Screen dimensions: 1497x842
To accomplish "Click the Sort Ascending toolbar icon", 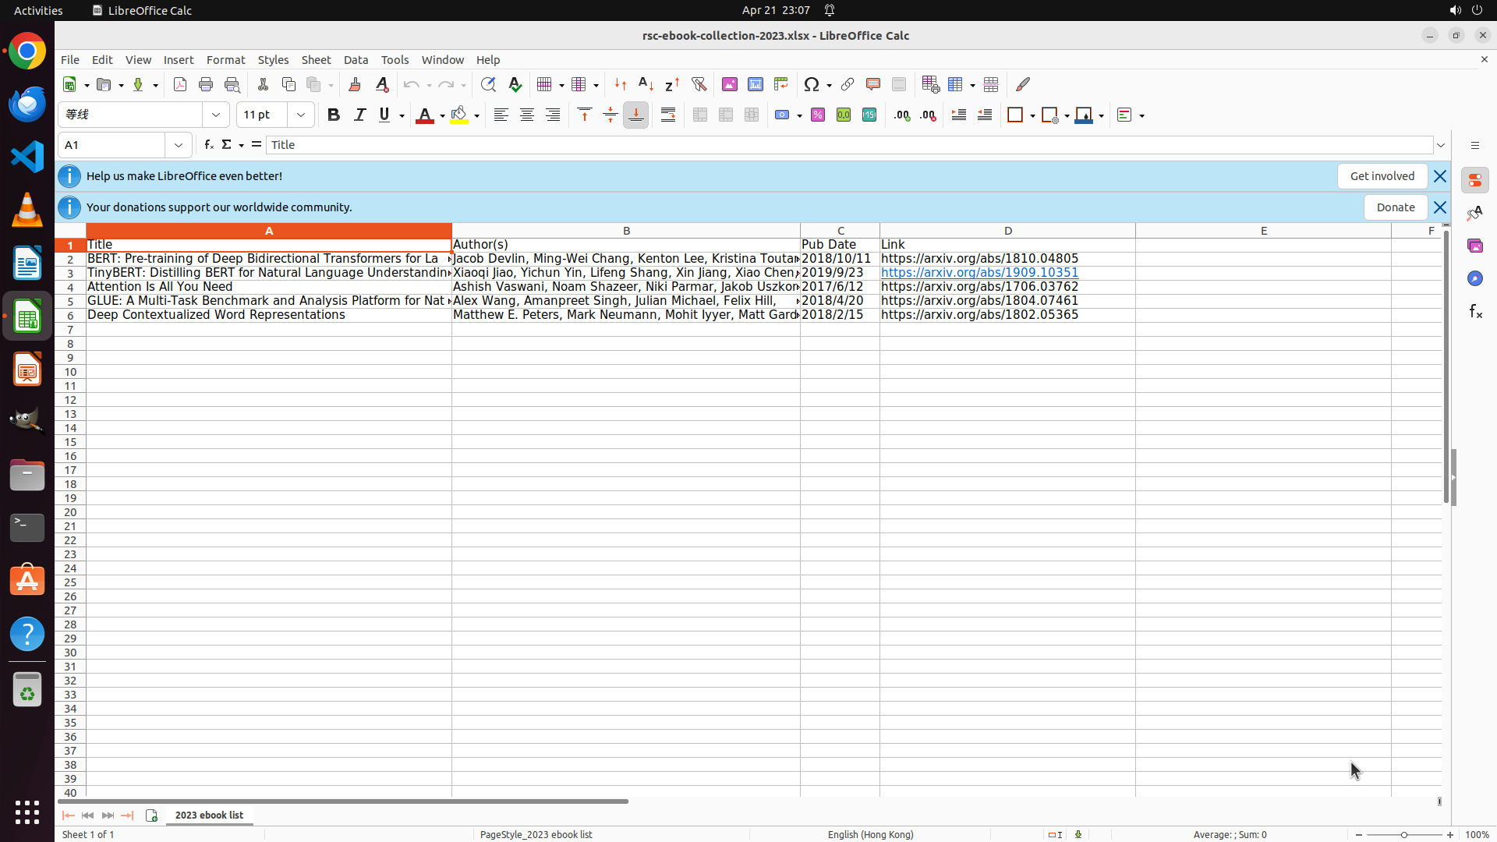I will [646, 84].
